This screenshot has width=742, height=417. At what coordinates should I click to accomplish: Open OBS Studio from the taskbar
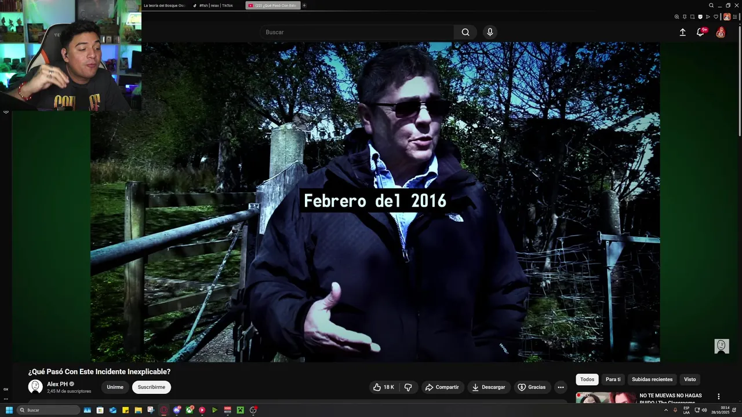pyautogui.click(x=253, y=410)
